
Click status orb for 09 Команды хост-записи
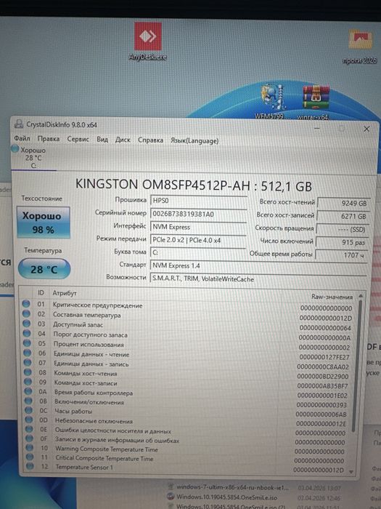28,382
